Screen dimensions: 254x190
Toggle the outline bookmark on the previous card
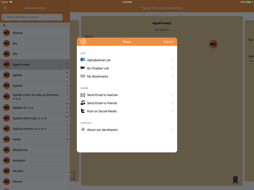pos(72,176)
